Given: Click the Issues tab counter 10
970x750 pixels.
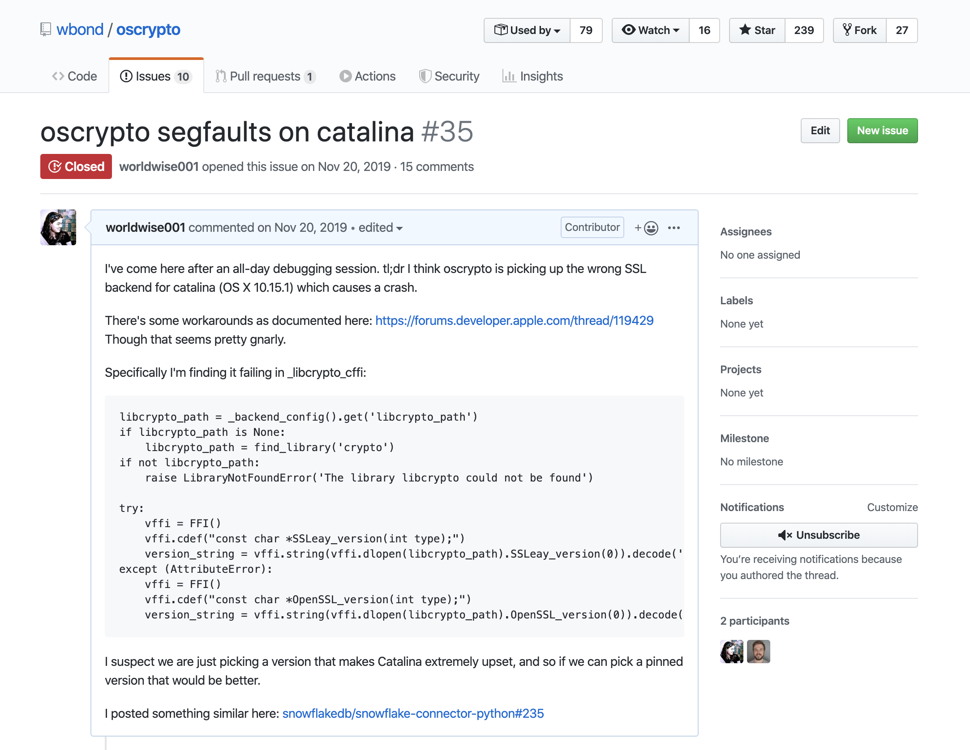Looking at the screenshot, I should (183, 77).
